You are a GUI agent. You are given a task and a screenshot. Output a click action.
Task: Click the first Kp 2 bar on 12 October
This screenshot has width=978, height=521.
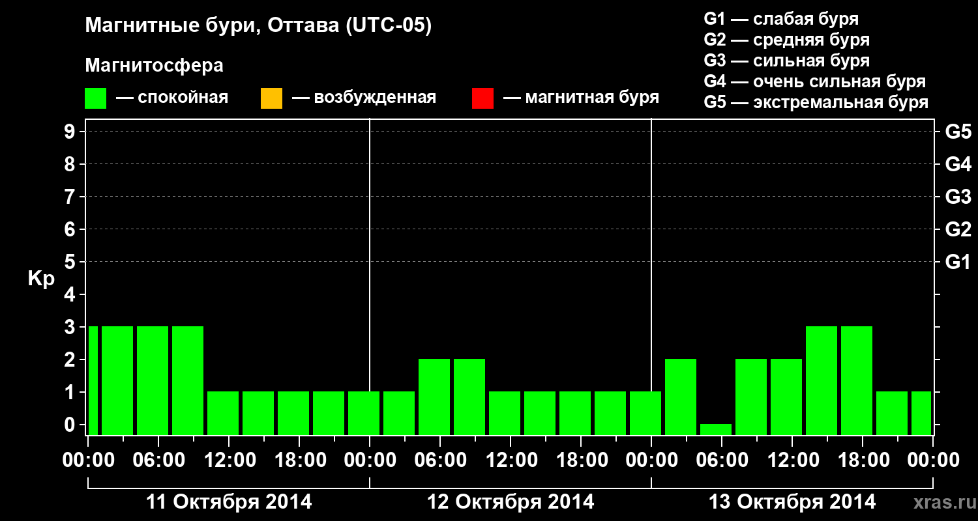434,397
